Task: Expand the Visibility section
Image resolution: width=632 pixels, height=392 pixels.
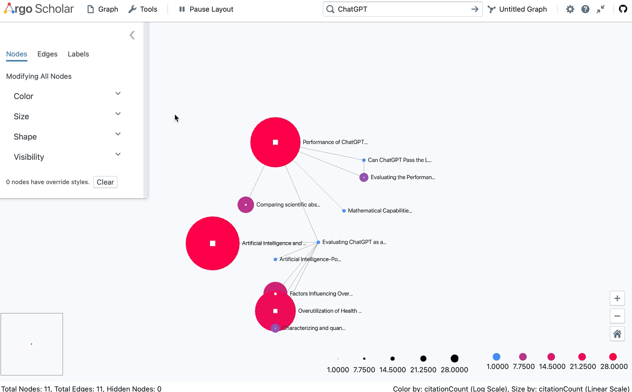Action: 67,157
